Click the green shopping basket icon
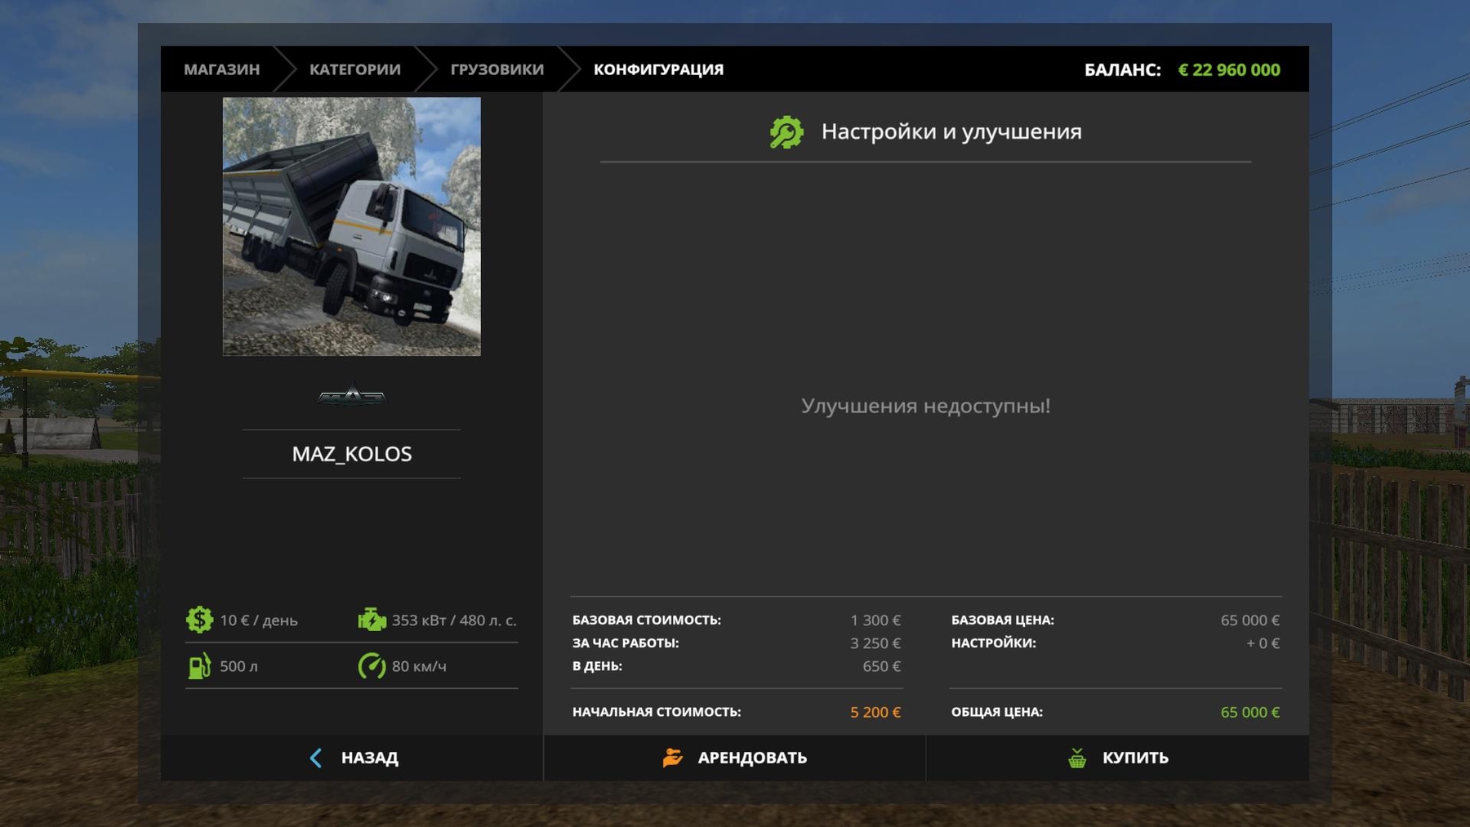Viewport: 1470px width, 827px height. pyautogui.click(x=1077, y=758)
